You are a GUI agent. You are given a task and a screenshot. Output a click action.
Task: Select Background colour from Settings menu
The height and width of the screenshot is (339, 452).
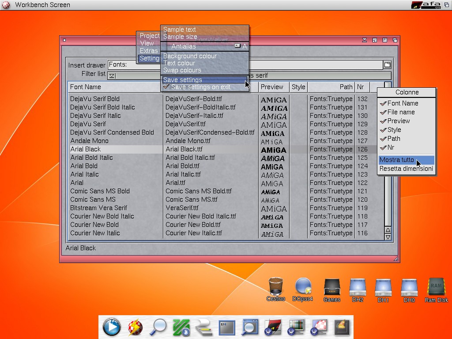pyautogui.click(x=190, y=56)
